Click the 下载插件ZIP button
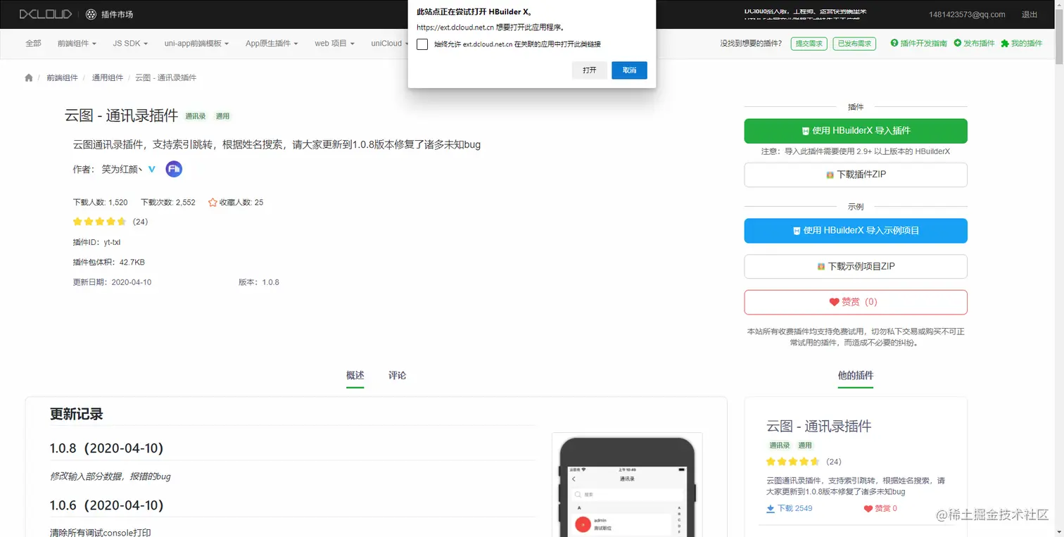 856,175
